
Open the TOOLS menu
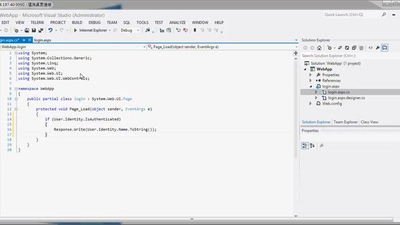[142, 22]
